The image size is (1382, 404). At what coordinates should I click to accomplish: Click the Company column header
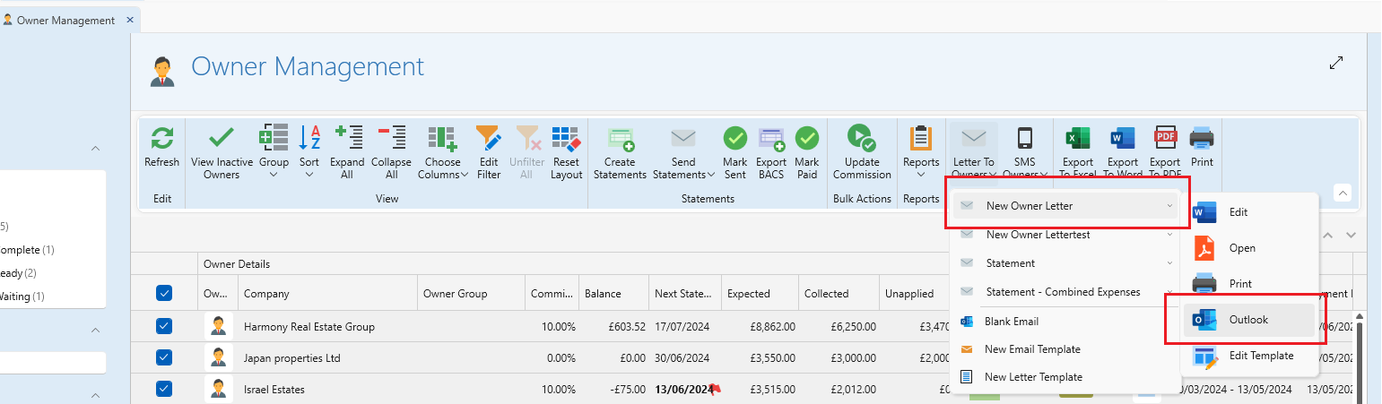tap(327, 293)
